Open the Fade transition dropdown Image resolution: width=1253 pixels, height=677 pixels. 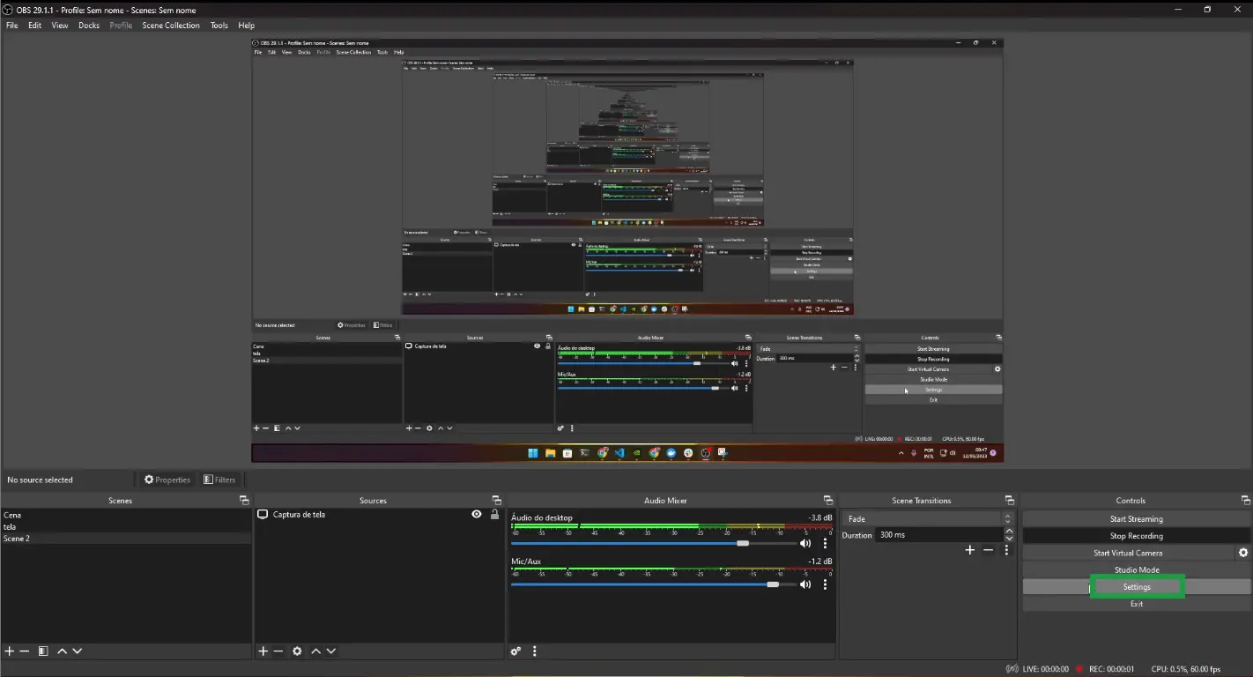927,519
